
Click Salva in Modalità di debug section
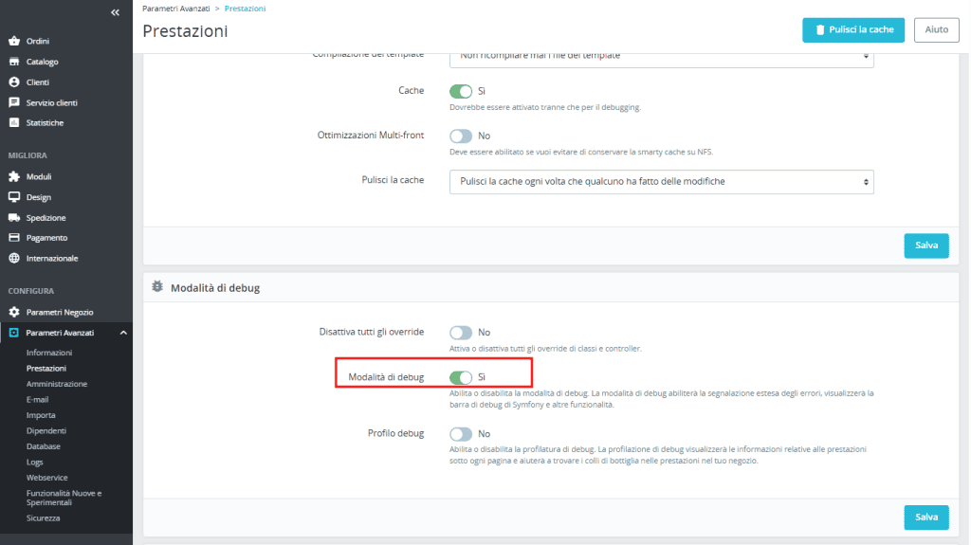pyautogui.click(x=925, y=518)
